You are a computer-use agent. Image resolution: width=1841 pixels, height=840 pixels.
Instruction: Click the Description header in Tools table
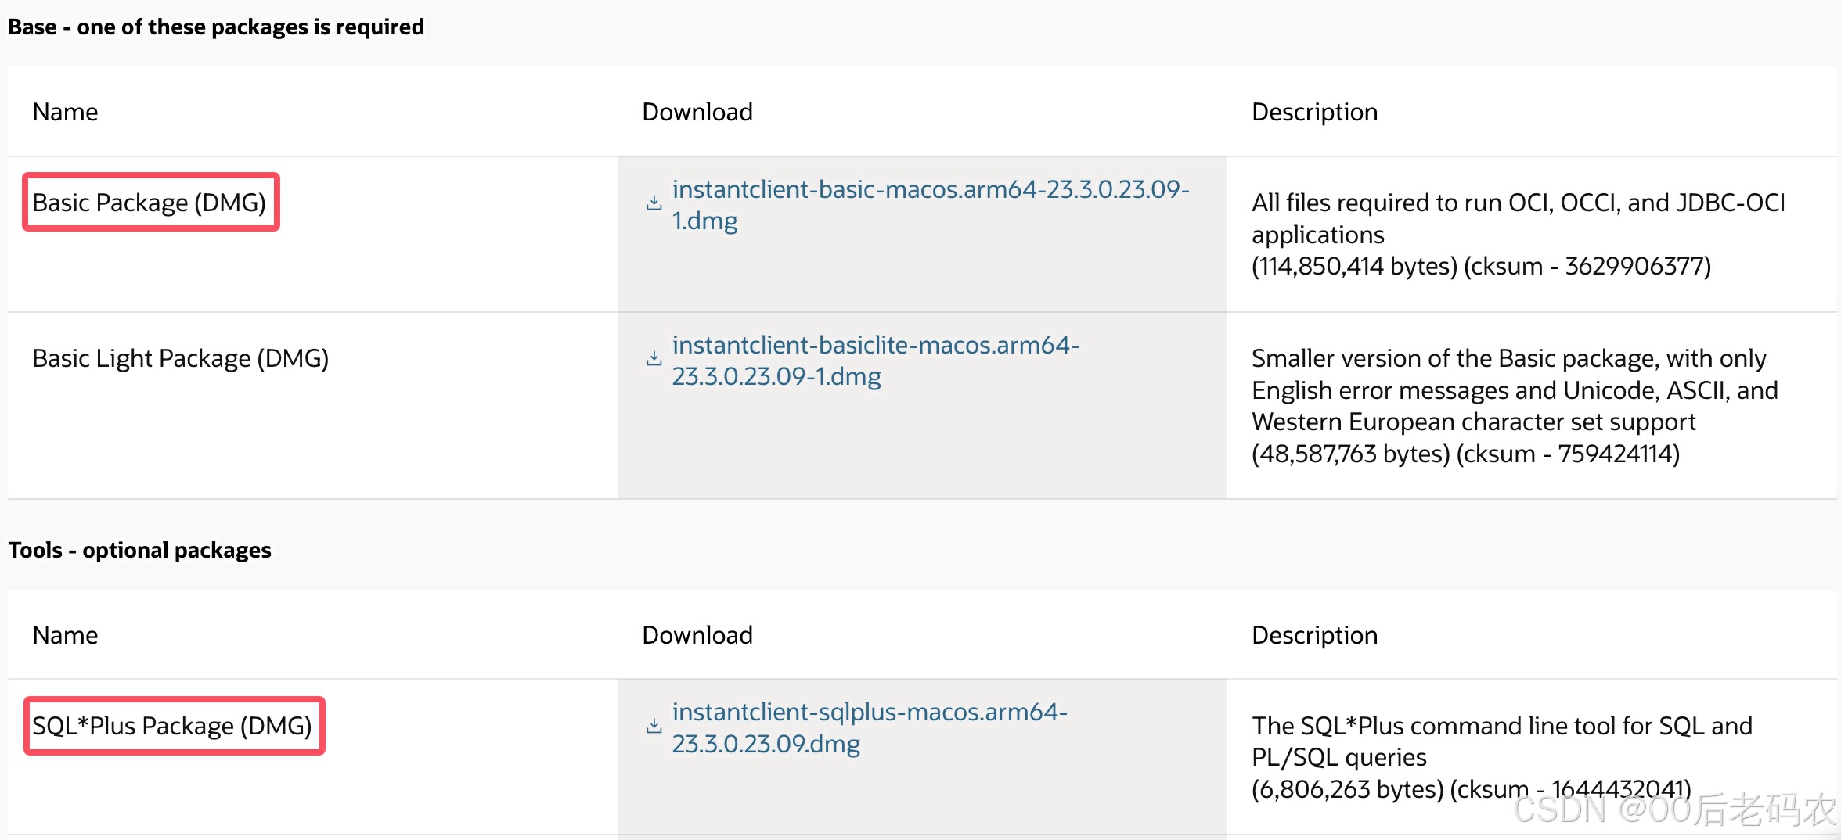(x=1314, y=635)
